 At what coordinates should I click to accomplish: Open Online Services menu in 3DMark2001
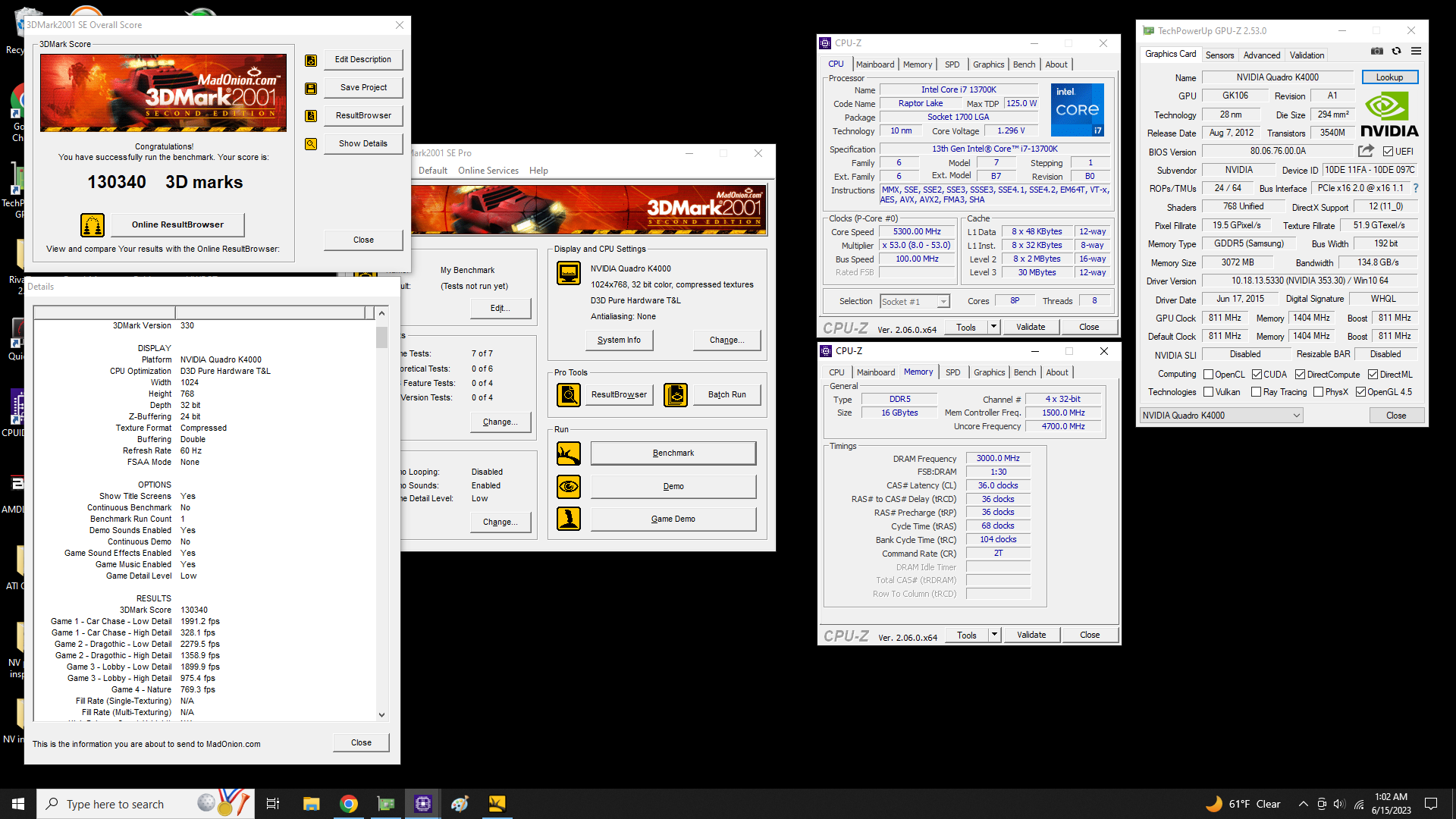point(488,171)
